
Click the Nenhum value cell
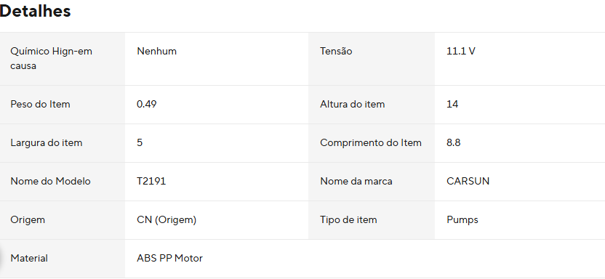coord(156,52)
